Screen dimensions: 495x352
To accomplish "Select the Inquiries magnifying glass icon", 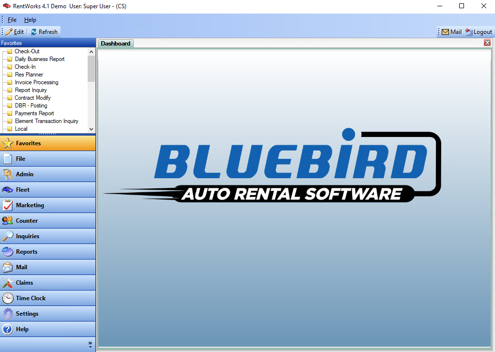I will pos(8,236).
